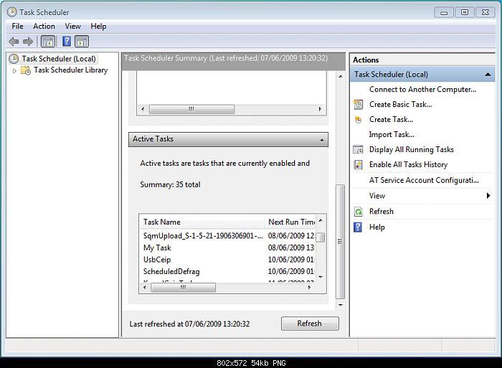Click the Back arrow toolbar icon

[x=14, y=42]
